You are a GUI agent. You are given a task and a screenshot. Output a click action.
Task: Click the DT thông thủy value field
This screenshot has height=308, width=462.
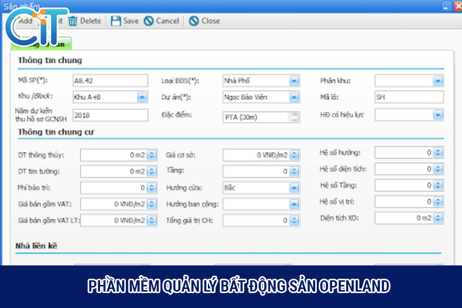[x=114, y=155]
